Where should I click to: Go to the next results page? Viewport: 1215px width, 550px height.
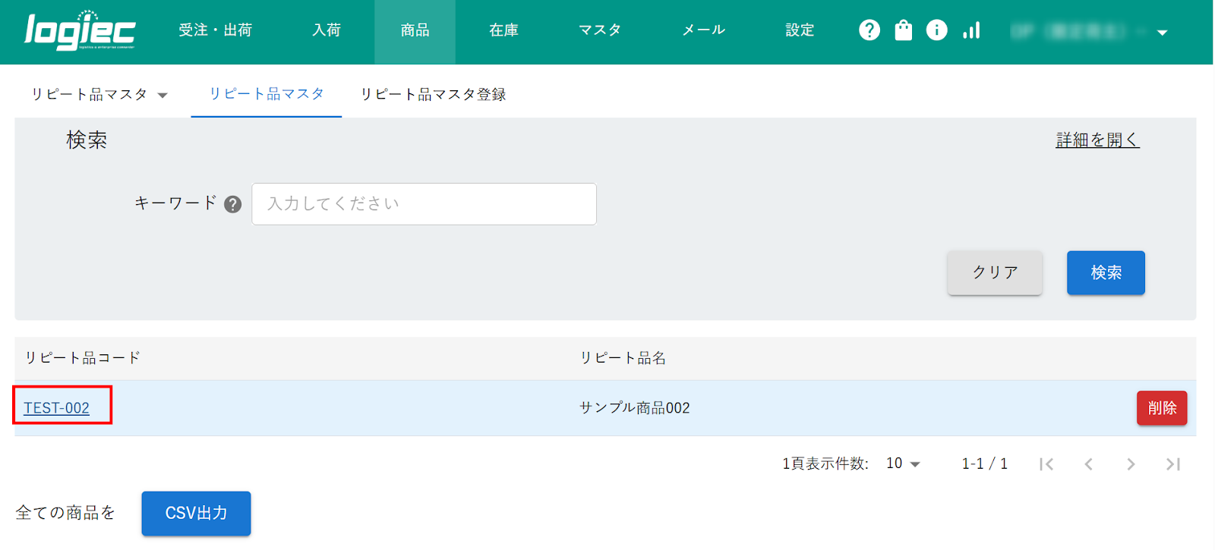pyautogui.click(x=1131, y=464)
